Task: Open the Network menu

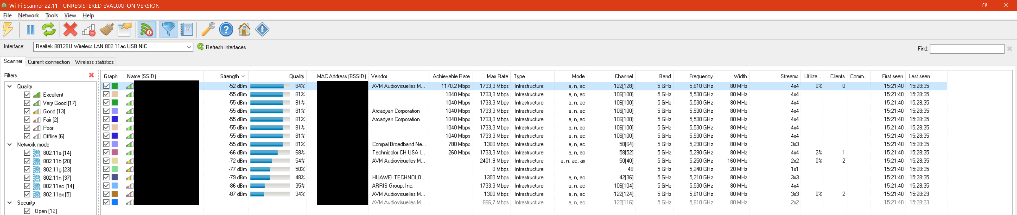Action: (28, 15)
